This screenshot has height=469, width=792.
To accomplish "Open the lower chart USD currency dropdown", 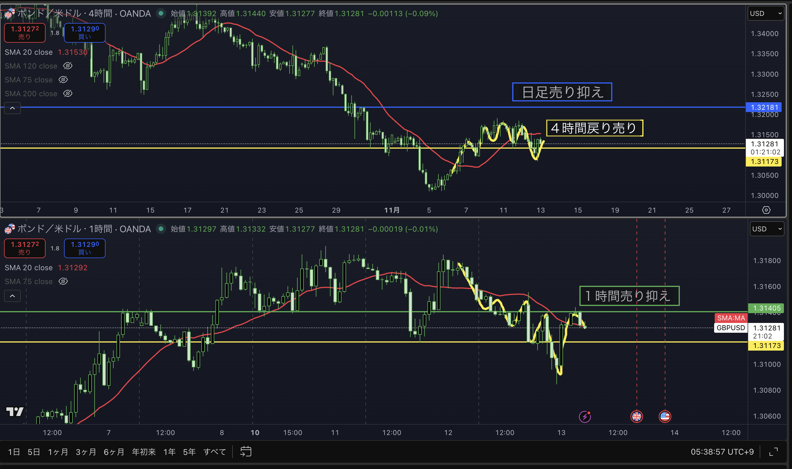I will [x=767, y=229].
